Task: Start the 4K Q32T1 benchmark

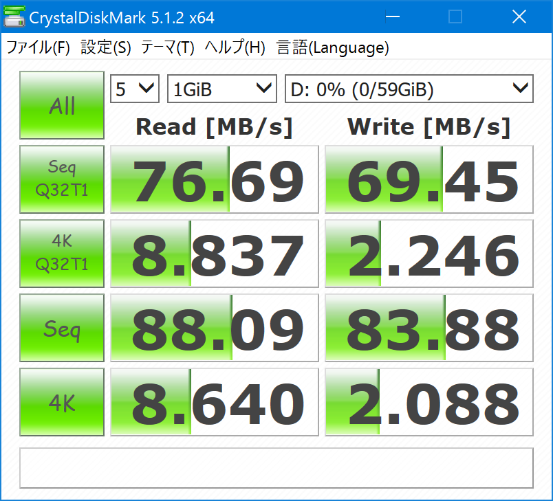Action: click(x=62, y=254)
